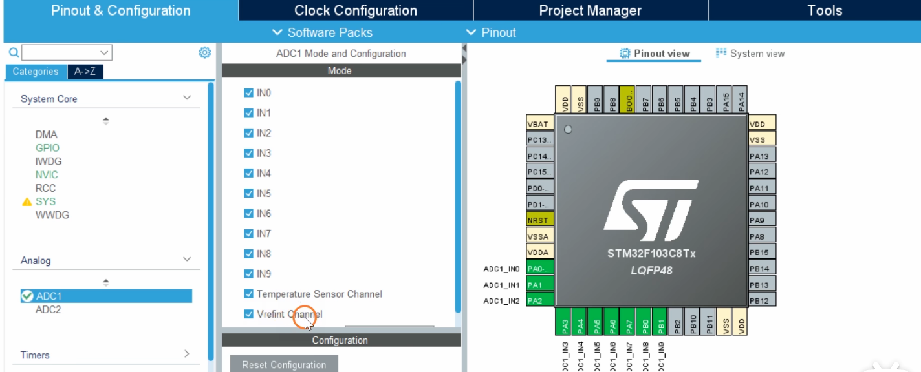Uncheck the IN3 channel checkbox
921x372 pixels.
[x=248, y=153]
